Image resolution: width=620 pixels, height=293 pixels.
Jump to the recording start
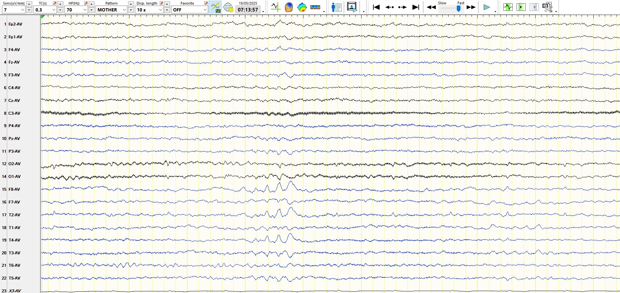coord(376,7)
